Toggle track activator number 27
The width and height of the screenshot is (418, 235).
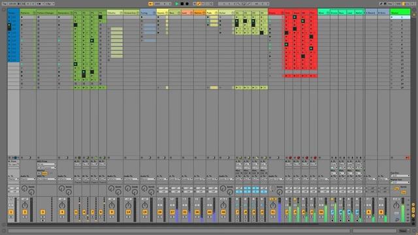pos(172,212)
